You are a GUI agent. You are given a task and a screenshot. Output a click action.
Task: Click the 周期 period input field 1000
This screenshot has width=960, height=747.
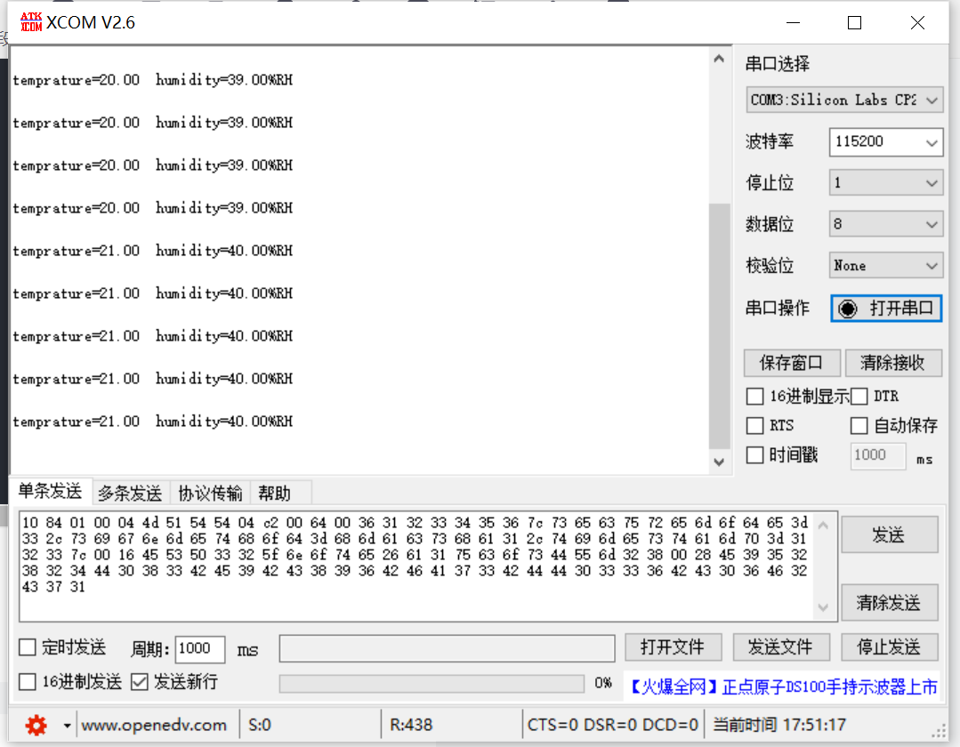199,648
